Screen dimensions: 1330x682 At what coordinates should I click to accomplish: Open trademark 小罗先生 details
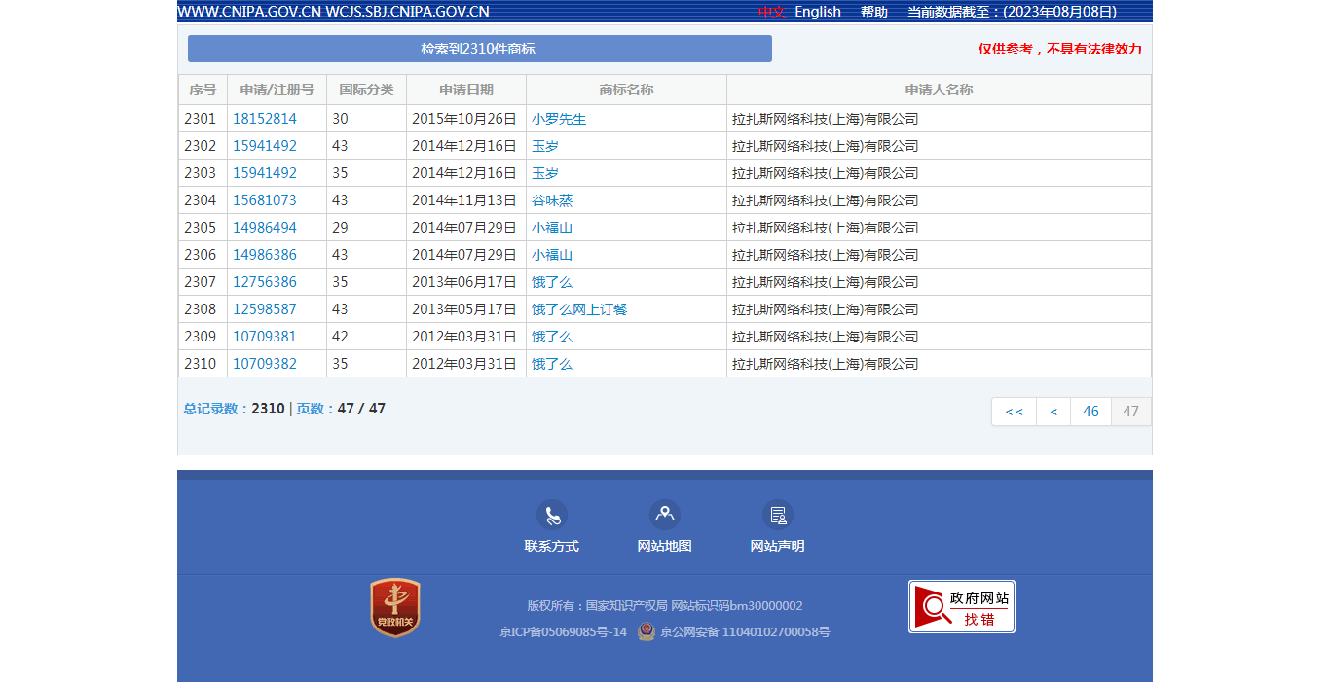pos(559,119)
